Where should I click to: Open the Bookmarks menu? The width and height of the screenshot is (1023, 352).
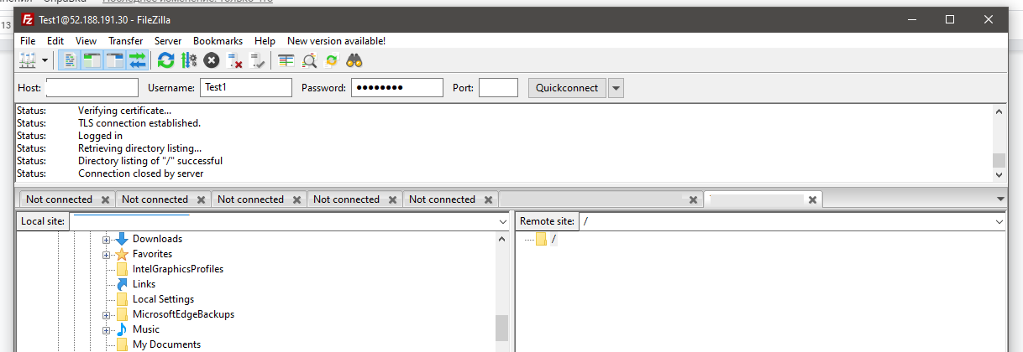pyautogui.click(x=218, y=40)
